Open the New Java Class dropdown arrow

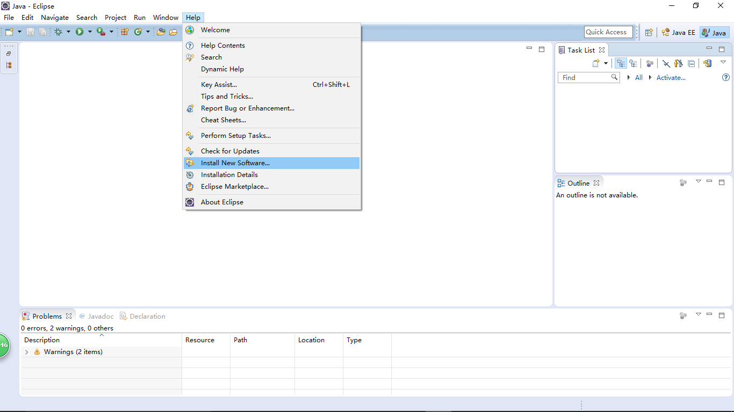[x=148, y=32]
